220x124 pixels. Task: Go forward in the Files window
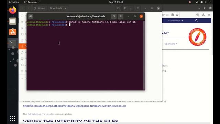(x=28, y=8)
